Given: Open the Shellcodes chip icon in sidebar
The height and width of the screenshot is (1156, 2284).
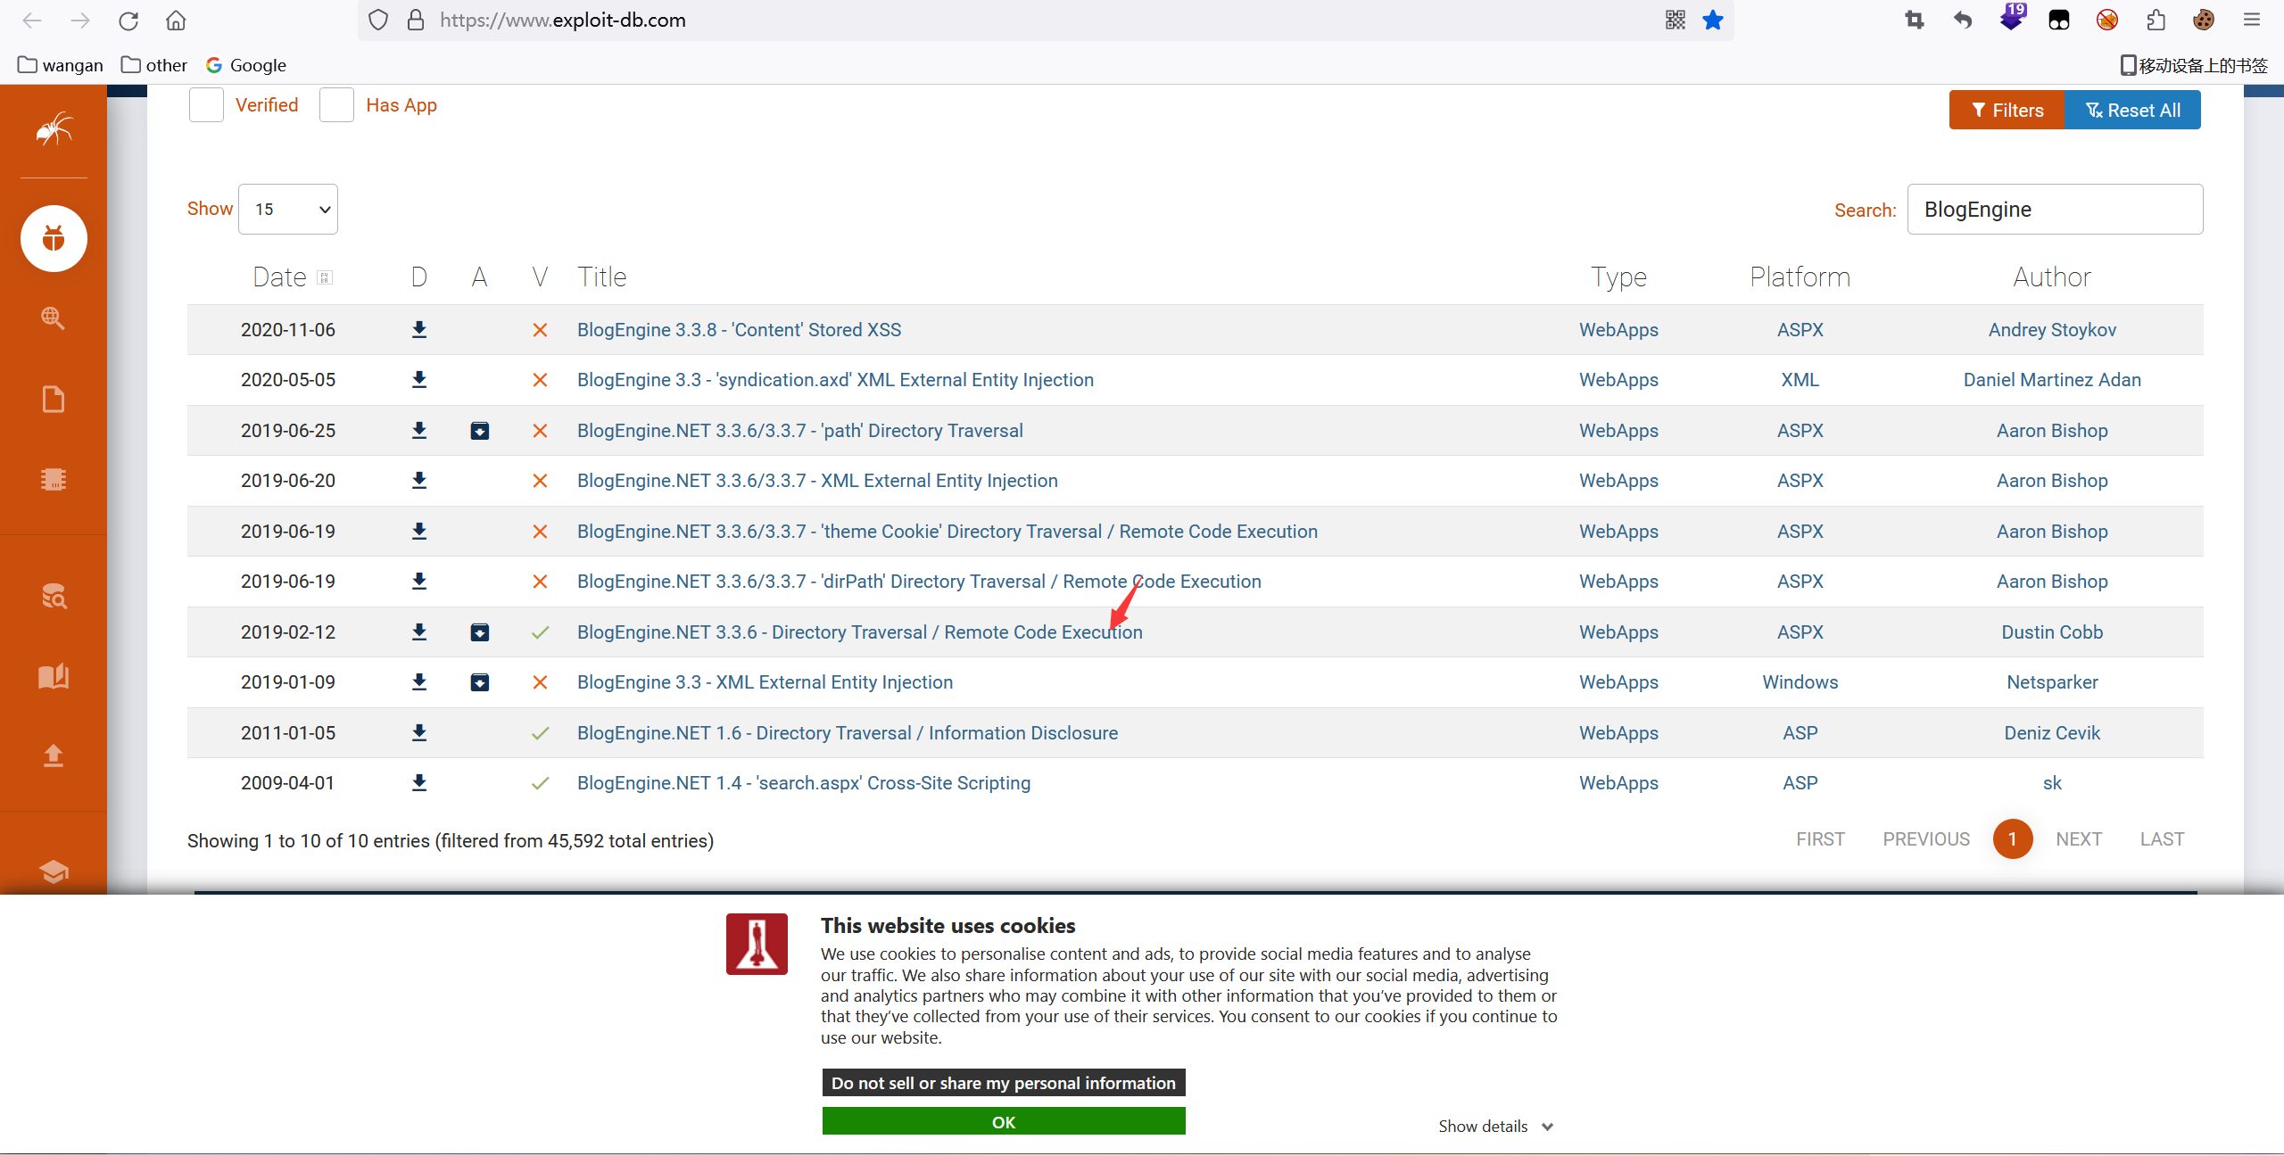Looking at the screenshot, I should pyautogui.click(x=54, y=479).
